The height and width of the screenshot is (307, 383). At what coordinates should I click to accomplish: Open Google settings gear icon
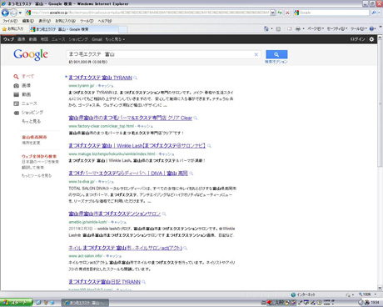pos(371,39)
